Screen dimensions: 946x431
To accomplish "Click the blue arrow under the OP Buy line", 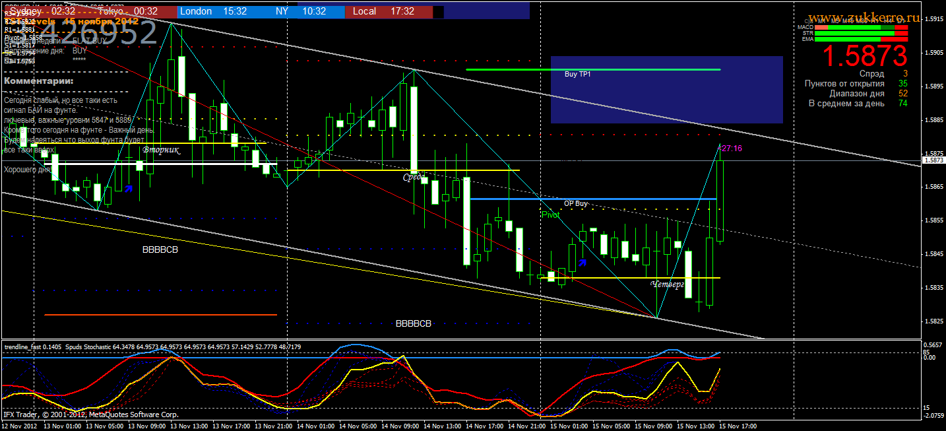I will click(x=582, y=263).
